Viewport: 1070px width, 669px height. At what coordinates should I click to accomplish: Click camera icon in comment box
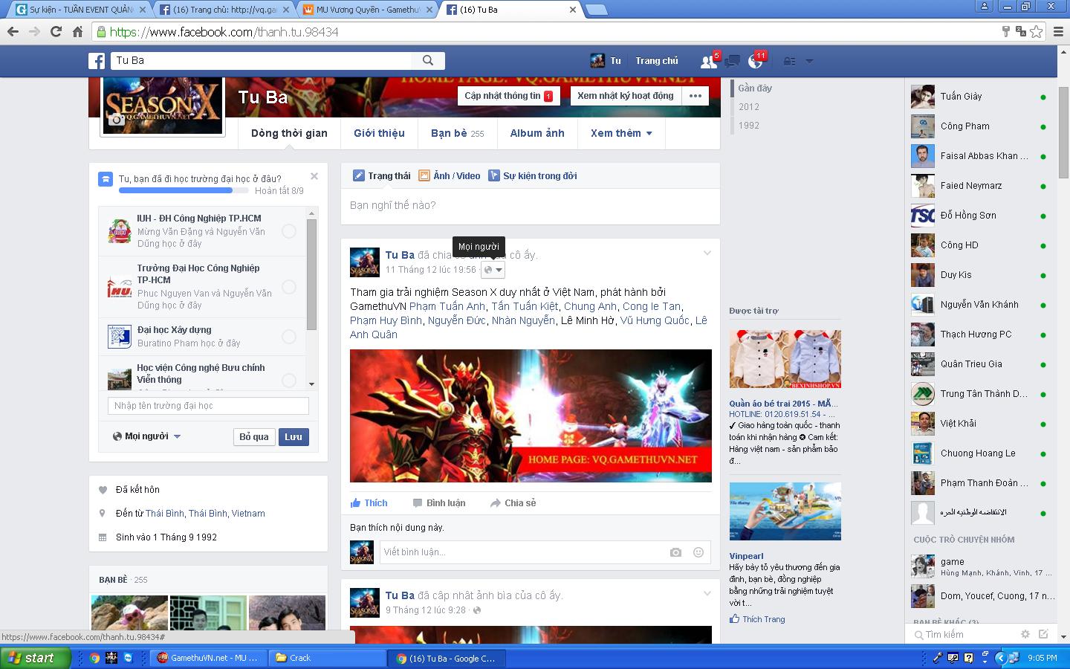(675, 552)
